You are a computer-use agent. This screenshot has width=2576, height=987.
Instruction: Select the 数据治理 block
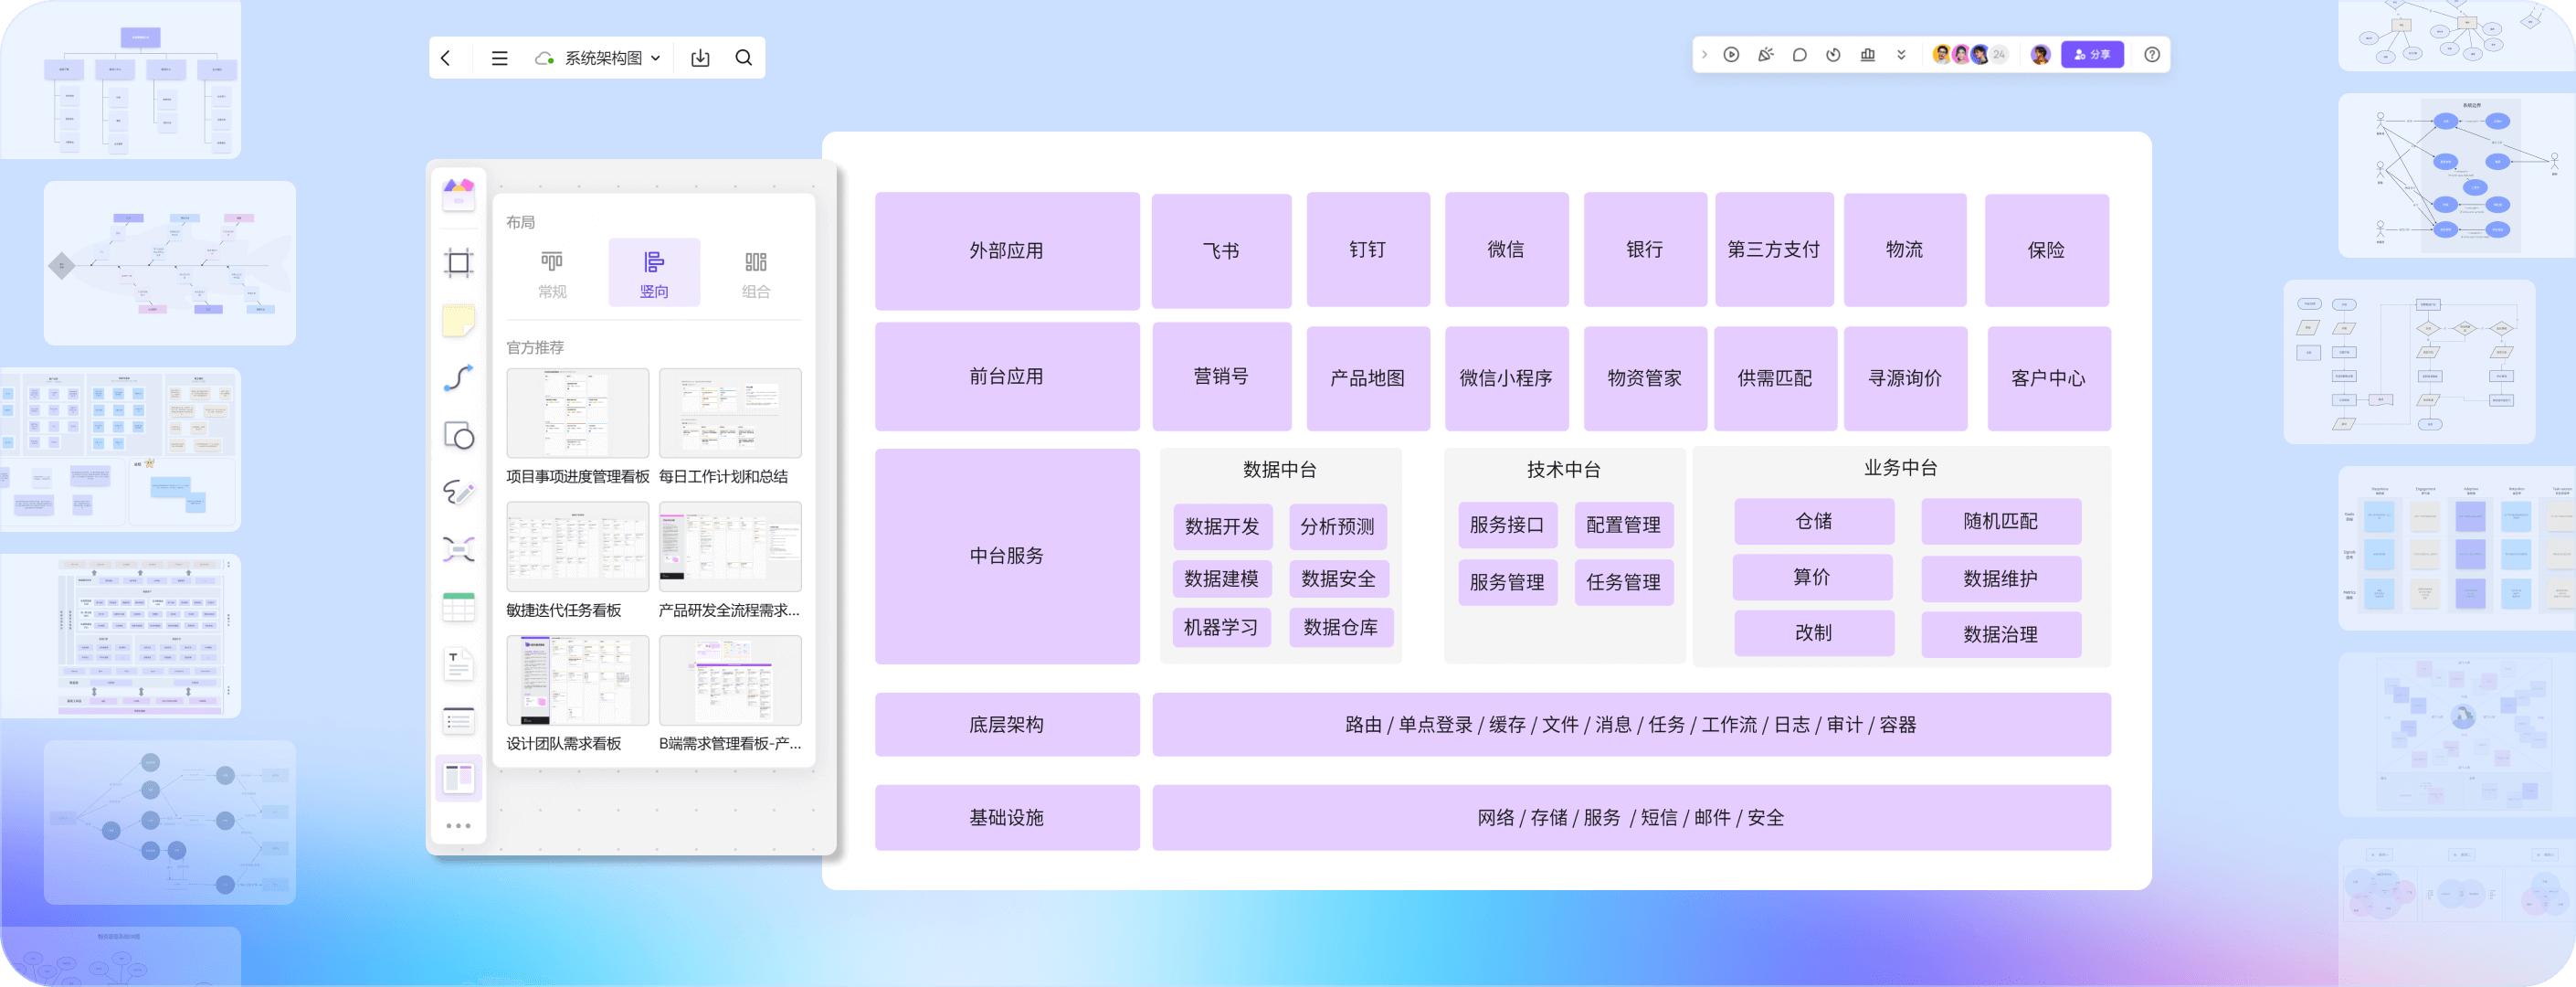click(x=2001, y=634)
